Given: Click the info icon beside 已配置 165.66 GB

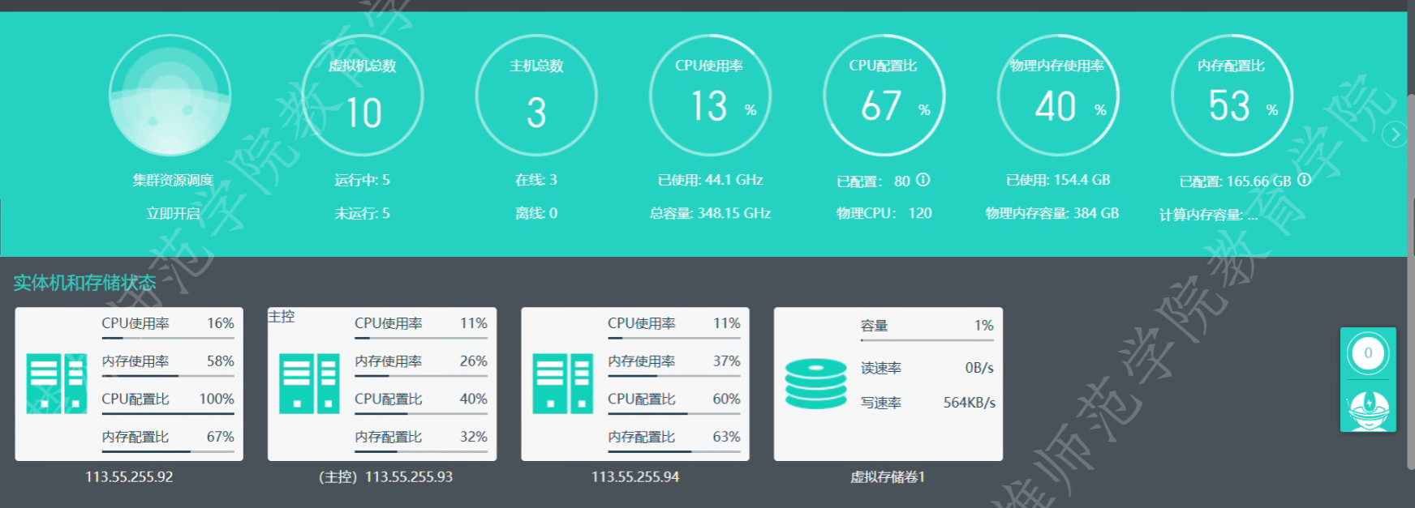Looking at the screenshot, I should (1304, 180).
